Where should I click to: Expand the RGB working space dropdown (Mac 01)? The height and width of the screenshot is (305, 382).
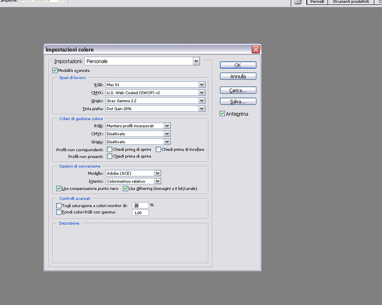tap(202, 84)
